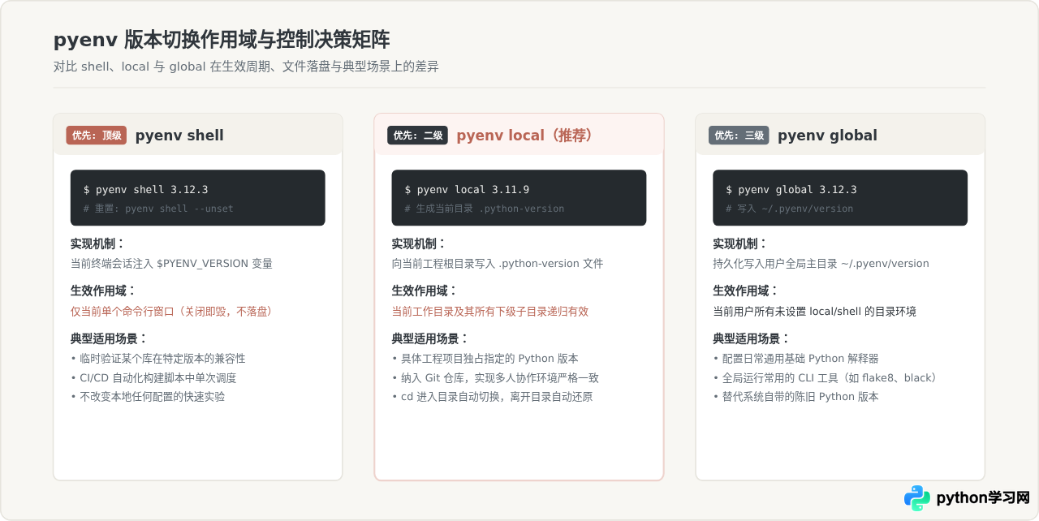1039x521 pixels.
Task: Click 实现机制 label in pyenv shell card
Action: click(x=98, y=243)
